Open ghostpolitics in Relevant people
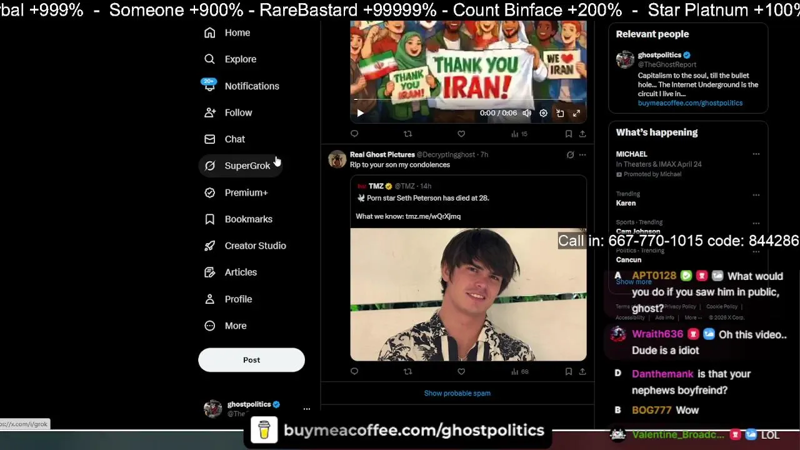 (x=659, y=55)
